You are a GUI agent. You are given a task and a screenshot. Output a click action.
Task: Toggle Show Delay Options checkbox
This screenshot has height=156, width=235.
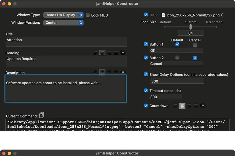(146, 74)
